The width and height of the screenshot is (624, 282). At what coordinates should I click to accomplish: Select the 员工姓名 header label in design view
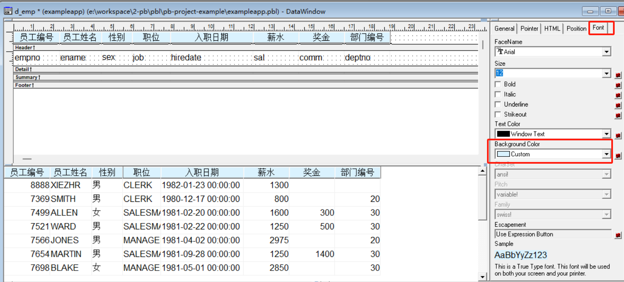point(80,37)
